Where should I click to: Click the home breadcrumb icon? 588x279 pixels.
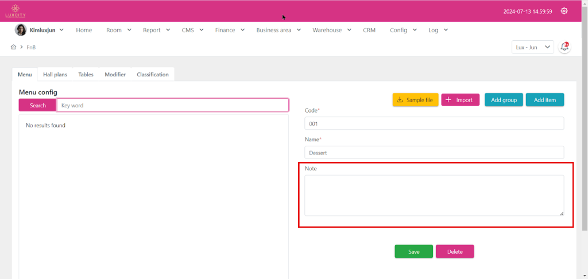[x=13, y=47]
